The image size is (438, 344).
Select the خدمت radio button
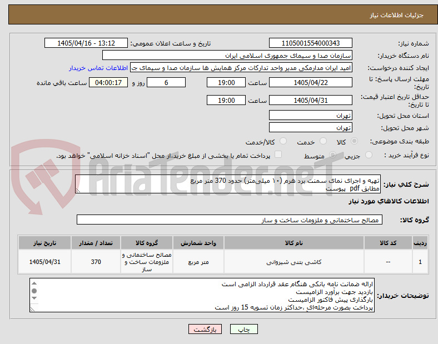tap(323, 141)
